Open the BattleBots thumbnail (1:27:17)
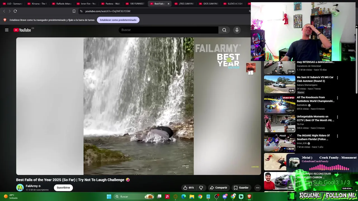358x201 pixels. (x=279, y=104)
